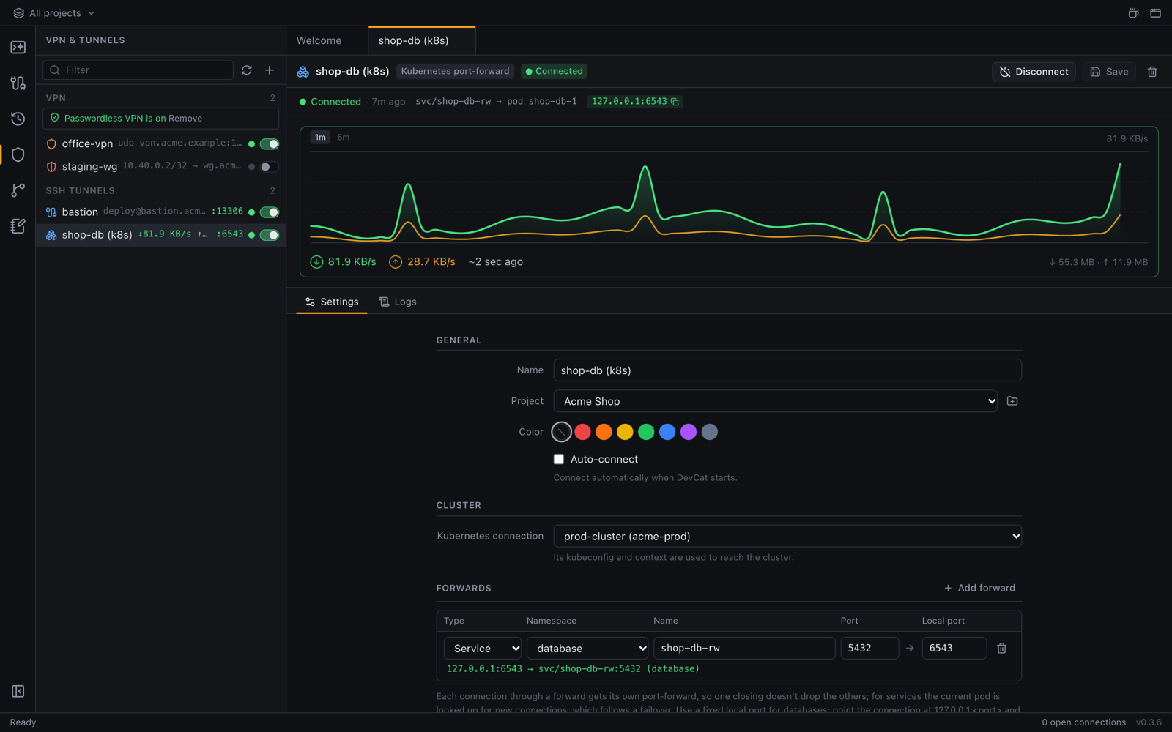Choose the blue color swatch
The width and height of the screenshot is (1172, 732).
click(x=667, y=432)
